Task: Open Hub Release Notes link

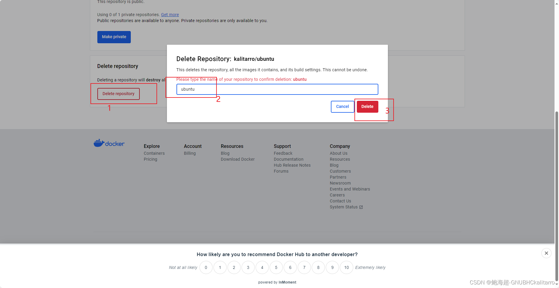Action: pyautogui.click(x=292, y=165)
